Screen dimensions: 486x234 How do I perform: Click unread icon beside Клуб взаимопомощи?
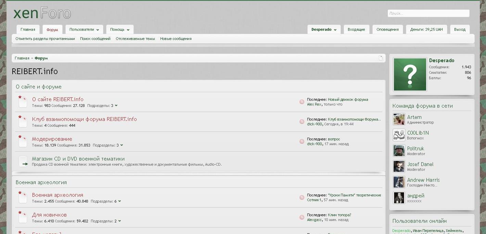click(x=23, y=122)
